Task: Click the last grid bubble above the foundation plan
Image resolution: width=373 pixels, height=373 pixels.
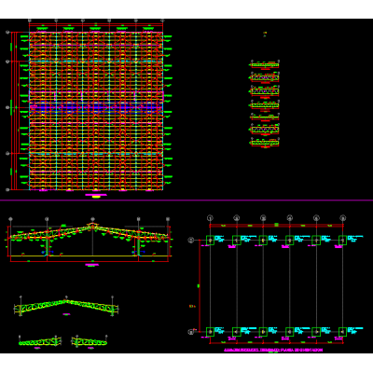Action: point(343,217)
